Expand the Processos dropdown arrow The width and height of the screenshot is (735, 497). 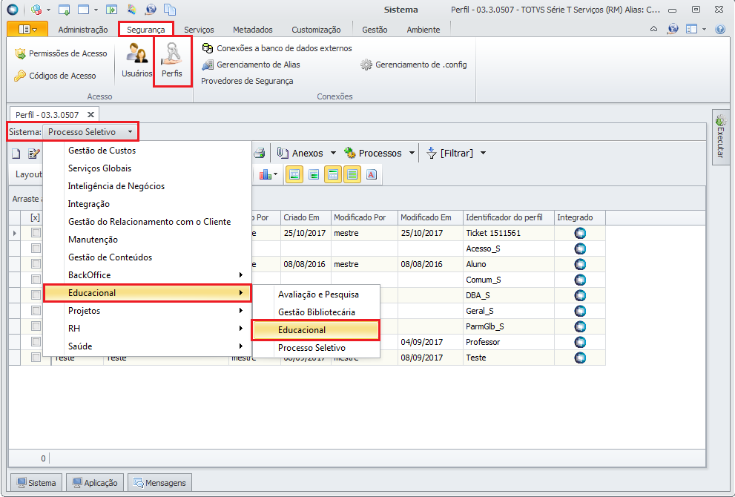(x=412, y=153)
